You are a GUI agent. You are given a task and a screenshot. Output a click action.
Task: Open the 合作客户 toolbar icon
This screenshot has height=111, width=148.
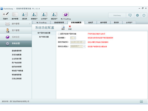pyautogui.click(x=44, y=16)
